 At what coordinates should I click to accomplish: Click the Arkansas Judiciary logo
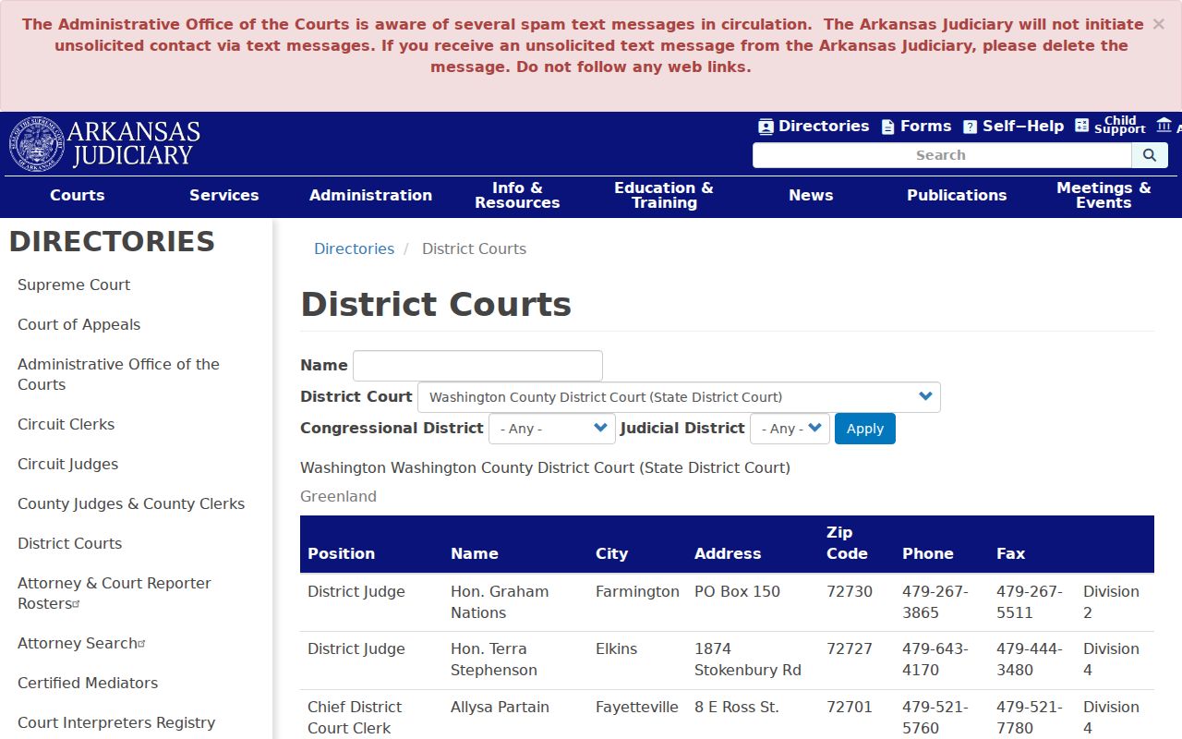104,144
